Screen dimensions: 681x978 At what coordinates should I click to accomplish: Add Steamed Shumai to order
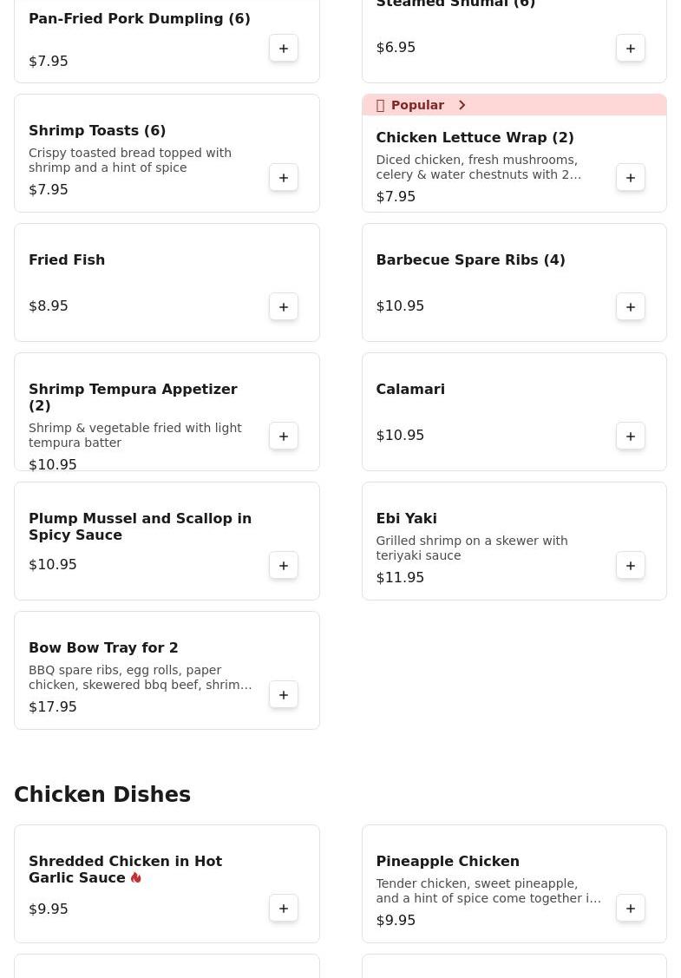(631, 49)
